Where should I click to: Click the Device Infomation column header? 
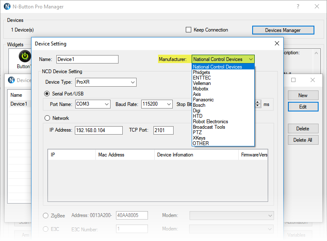click(196, 155)
